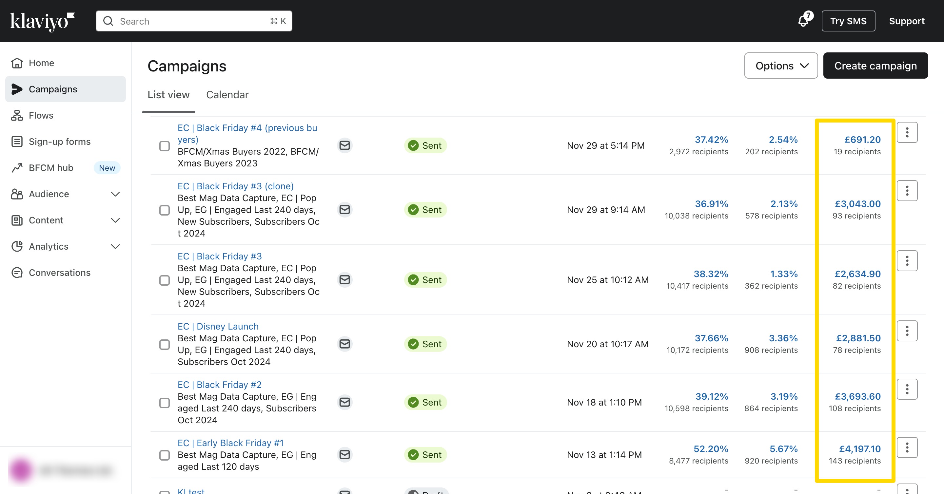Switch to the Calendar tab

[227, 94]
